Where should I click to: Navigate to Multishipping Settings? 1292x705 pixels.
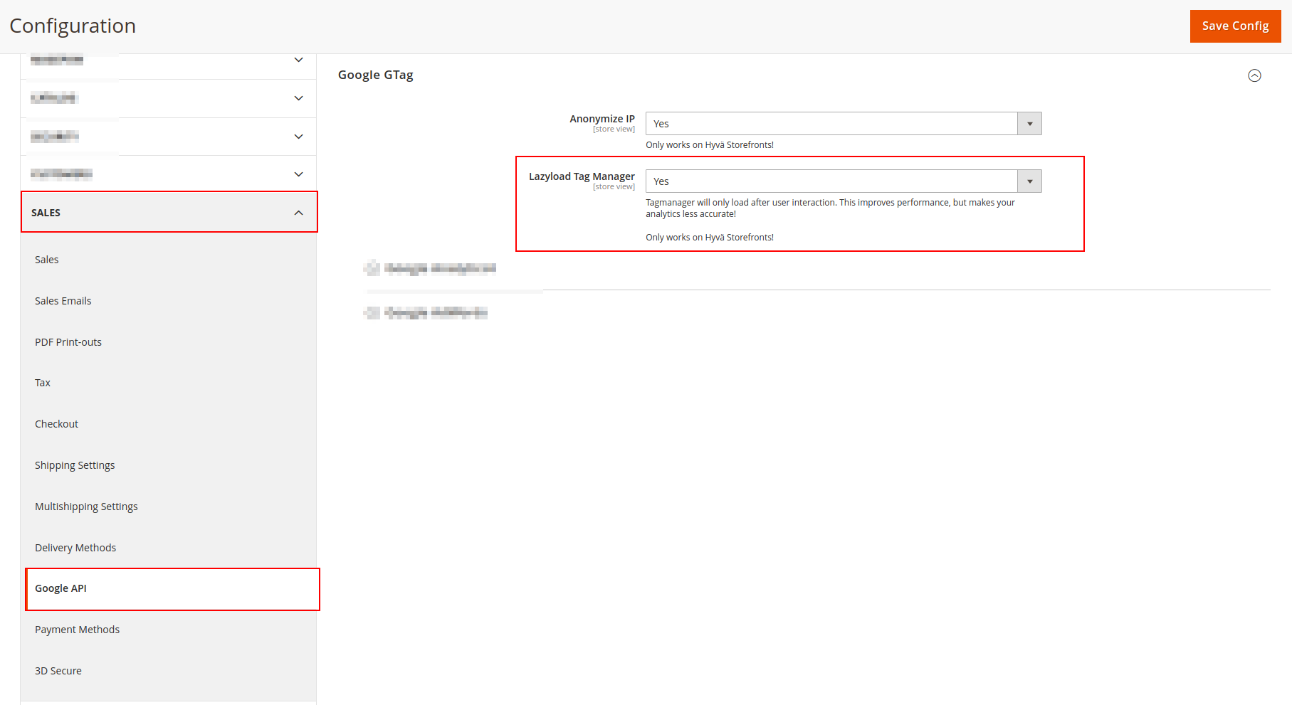click(86, 507)
